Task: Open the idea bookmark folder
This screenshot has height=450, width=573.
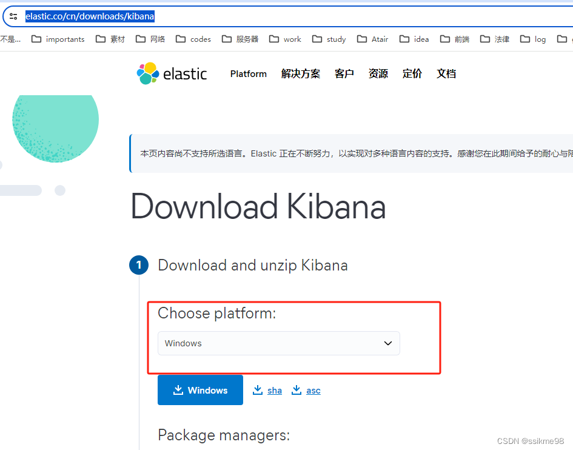Action: pyautogui.click(x=414, y=39)
